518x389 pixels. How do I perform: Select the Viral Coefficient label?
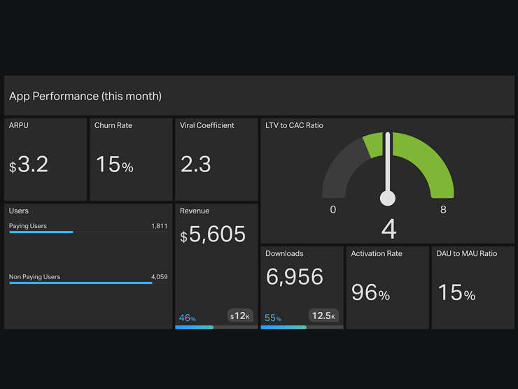206,125
